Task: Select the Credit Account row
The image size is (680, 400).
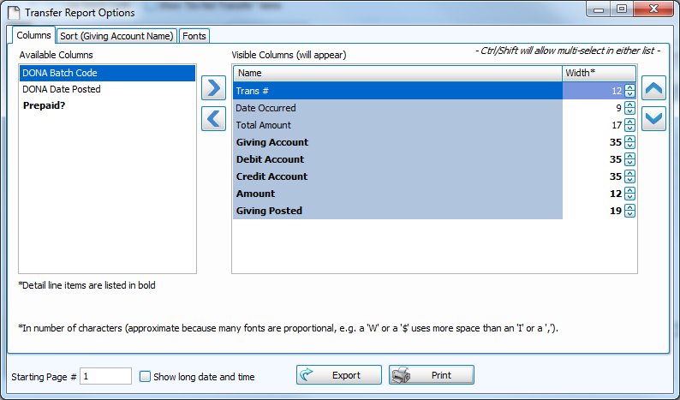Action: (x=270, y=176)
